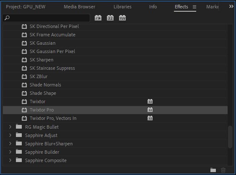Click the SK Directional Per Pixel effect icon
This screenshot has width=236, height=175.
(x=24, y=26)
